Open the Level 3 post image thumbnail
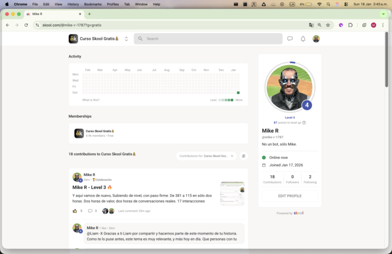The width and height of the screenshot is (392, 254). [x=232, y=193]
